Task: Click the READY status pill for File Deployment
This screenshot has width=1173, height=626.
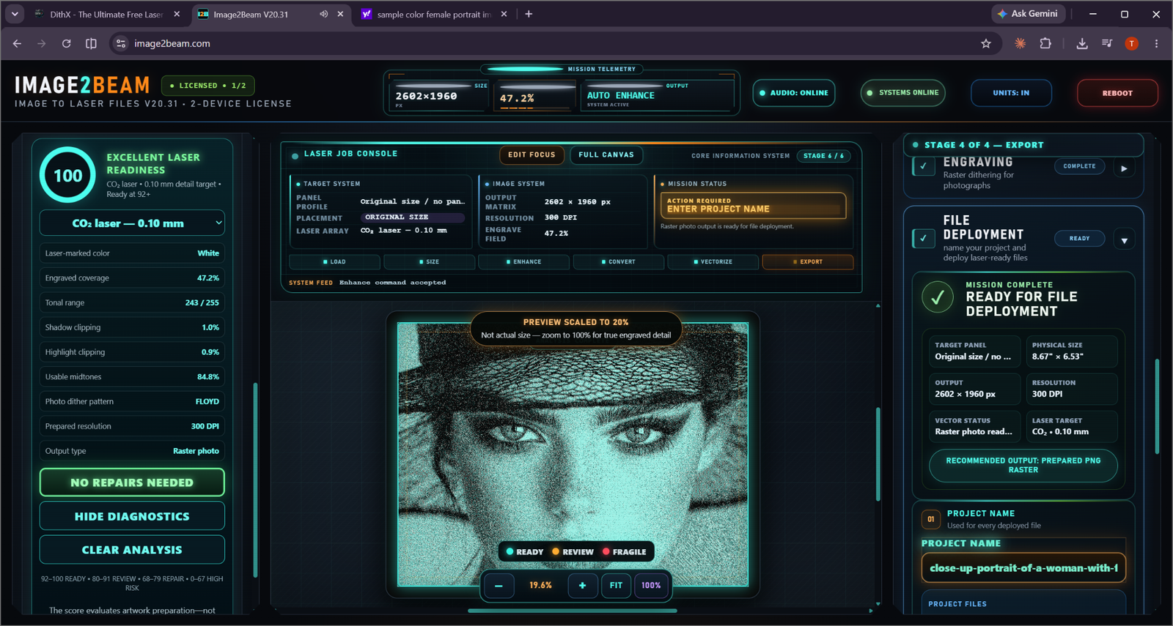Action: [1079, 239]
